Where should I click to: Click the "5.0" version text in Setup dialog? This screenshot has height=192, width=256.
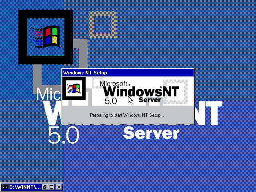pos(111,101)
